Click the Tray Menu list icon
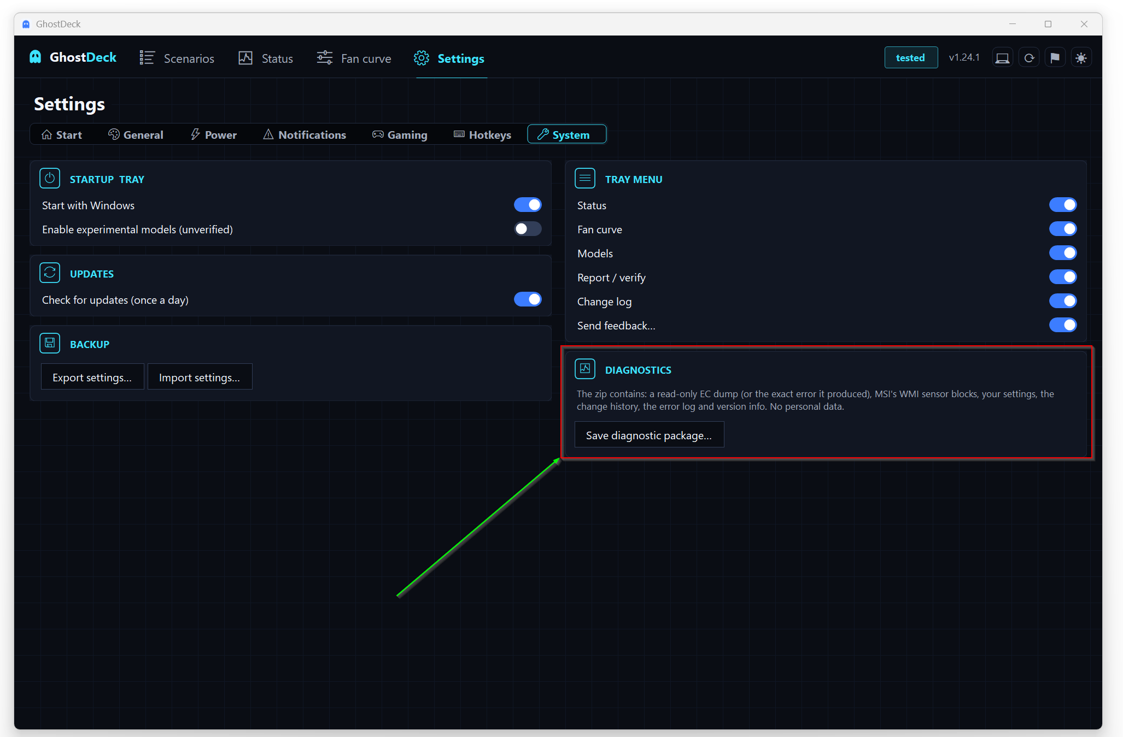 [x=585, y=179]
